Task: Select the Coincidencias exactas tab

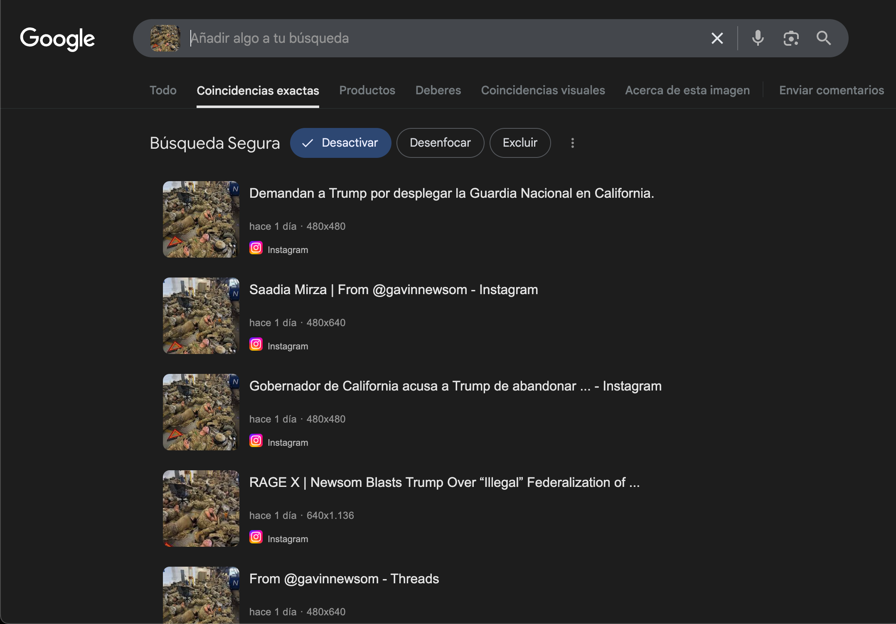Action: click(258, 91)
